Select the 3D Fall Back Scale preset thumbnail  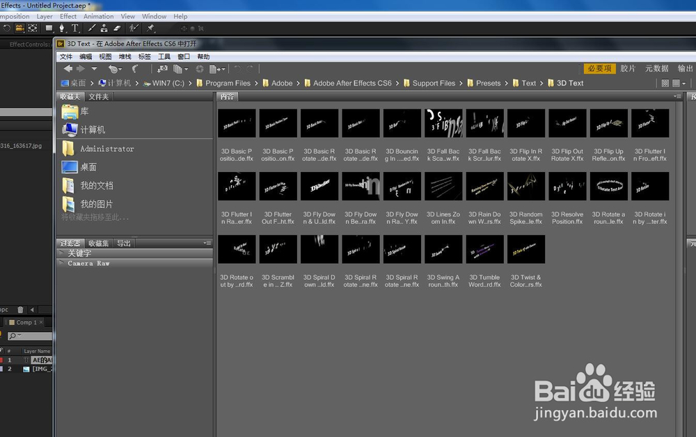point(443,123)
